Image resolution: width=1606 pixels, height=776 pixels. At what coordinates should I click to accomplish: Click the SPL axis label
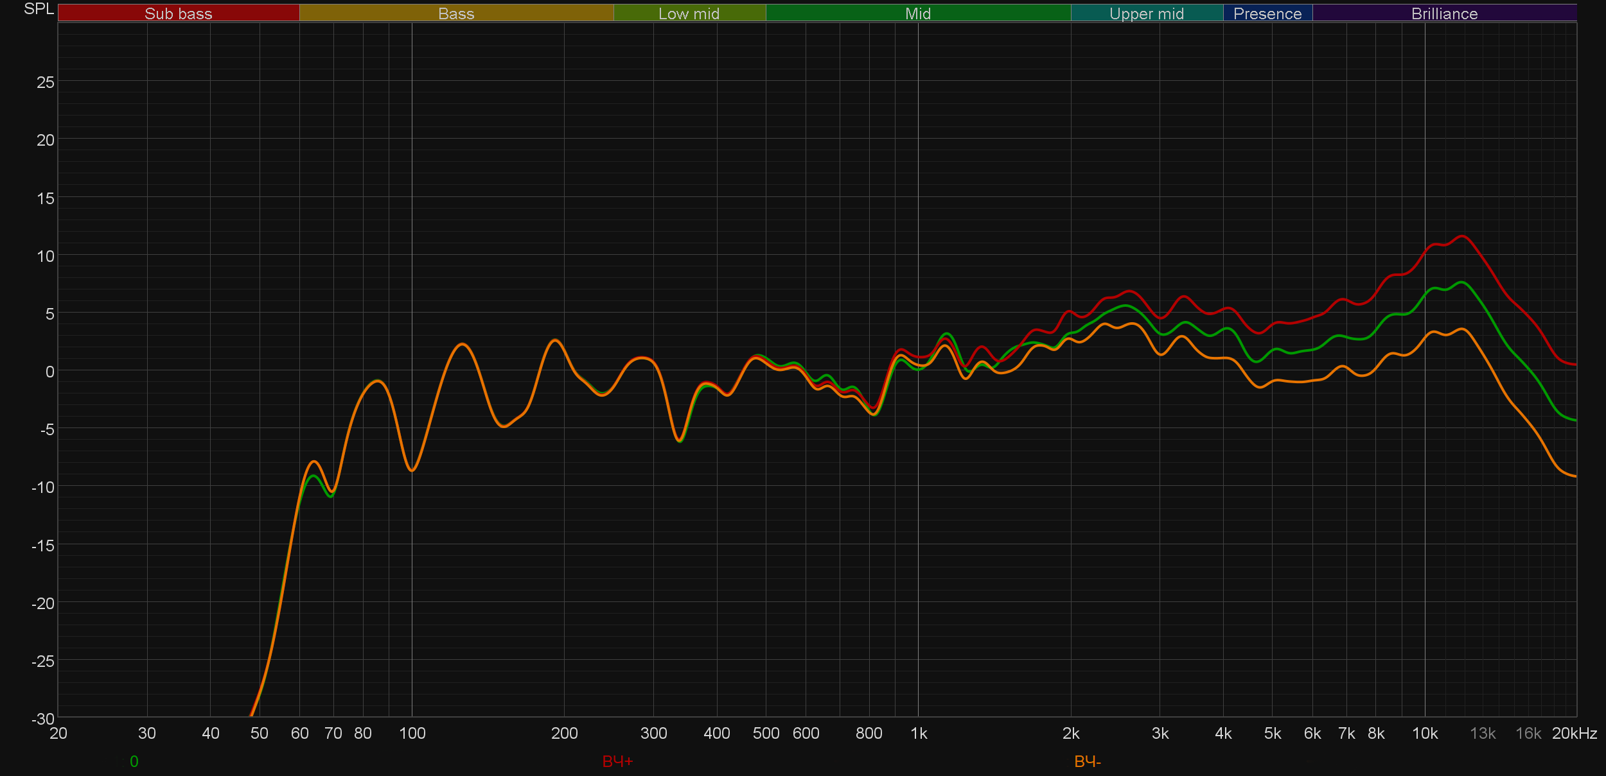[x=39, y=9]
